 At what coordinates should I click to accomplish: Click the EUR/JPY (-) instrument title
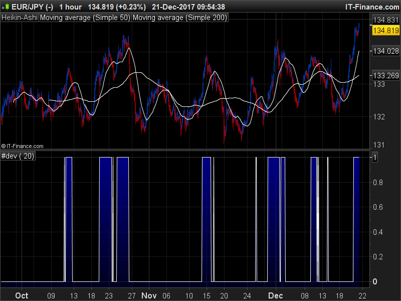click(x=32, y=7)
